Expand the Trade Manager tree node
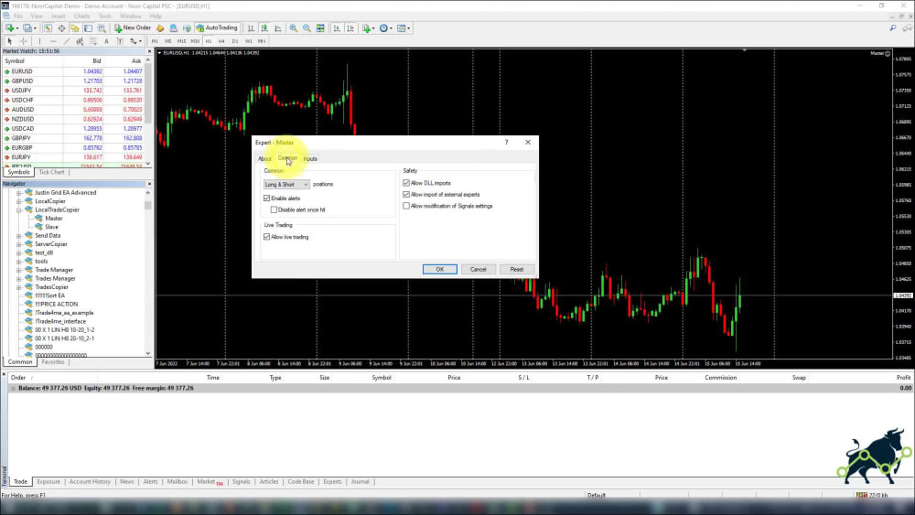The width and height of the screenshot is (915, 515). [18, 270]
